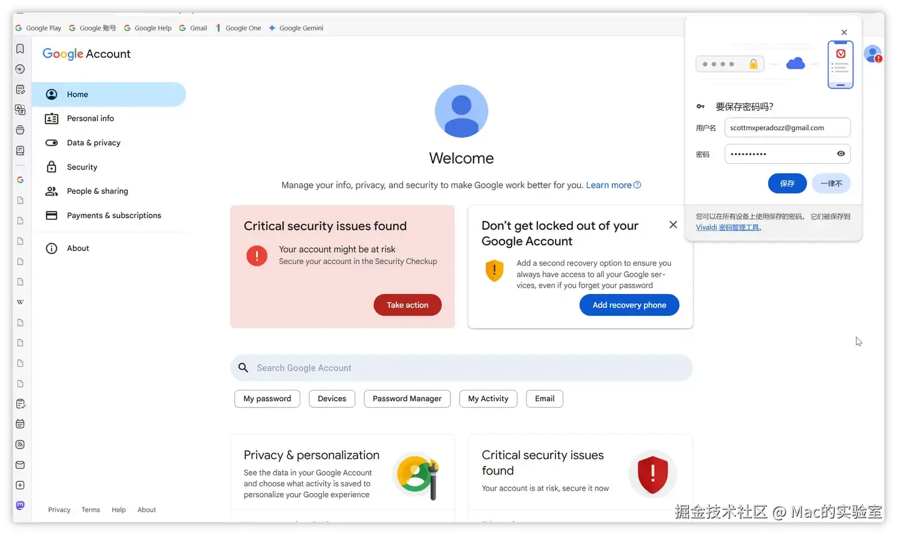Image resolution: width=897 pixels, height=535 pixels.
Task: Open the Tasks panel with clipboard-check icon
Action: (x=20, y=404)
